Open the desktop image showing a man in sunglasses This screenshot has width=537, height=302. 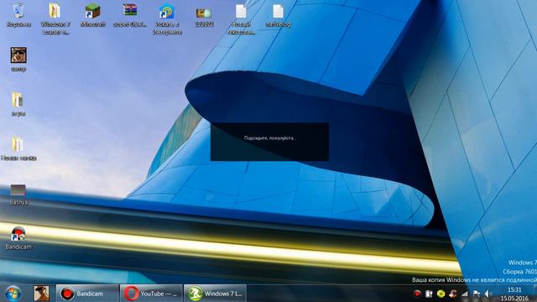point(18,59)
